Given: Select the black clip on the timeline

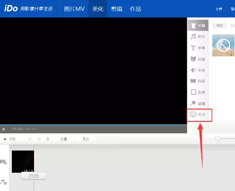Looking at the screenshot, I should tap(23, 161).
